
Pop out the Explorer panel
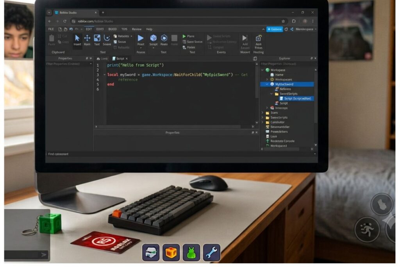point(311,59)
